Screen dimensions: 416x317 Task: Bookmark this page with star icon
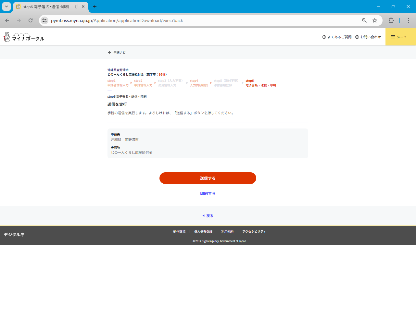tap(375, 20)
